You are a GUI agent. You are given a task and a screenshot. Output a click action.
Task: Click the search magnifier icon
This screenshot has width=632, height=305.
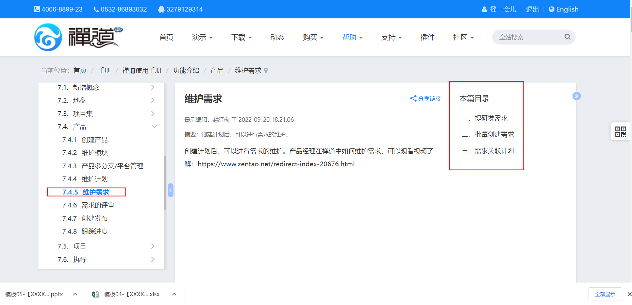(567, 37)
